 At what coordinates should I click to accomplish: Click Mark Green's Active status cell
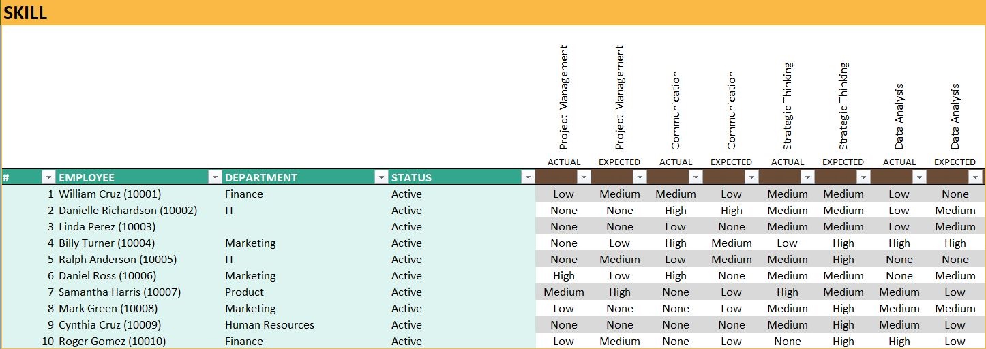pos(462,308)
